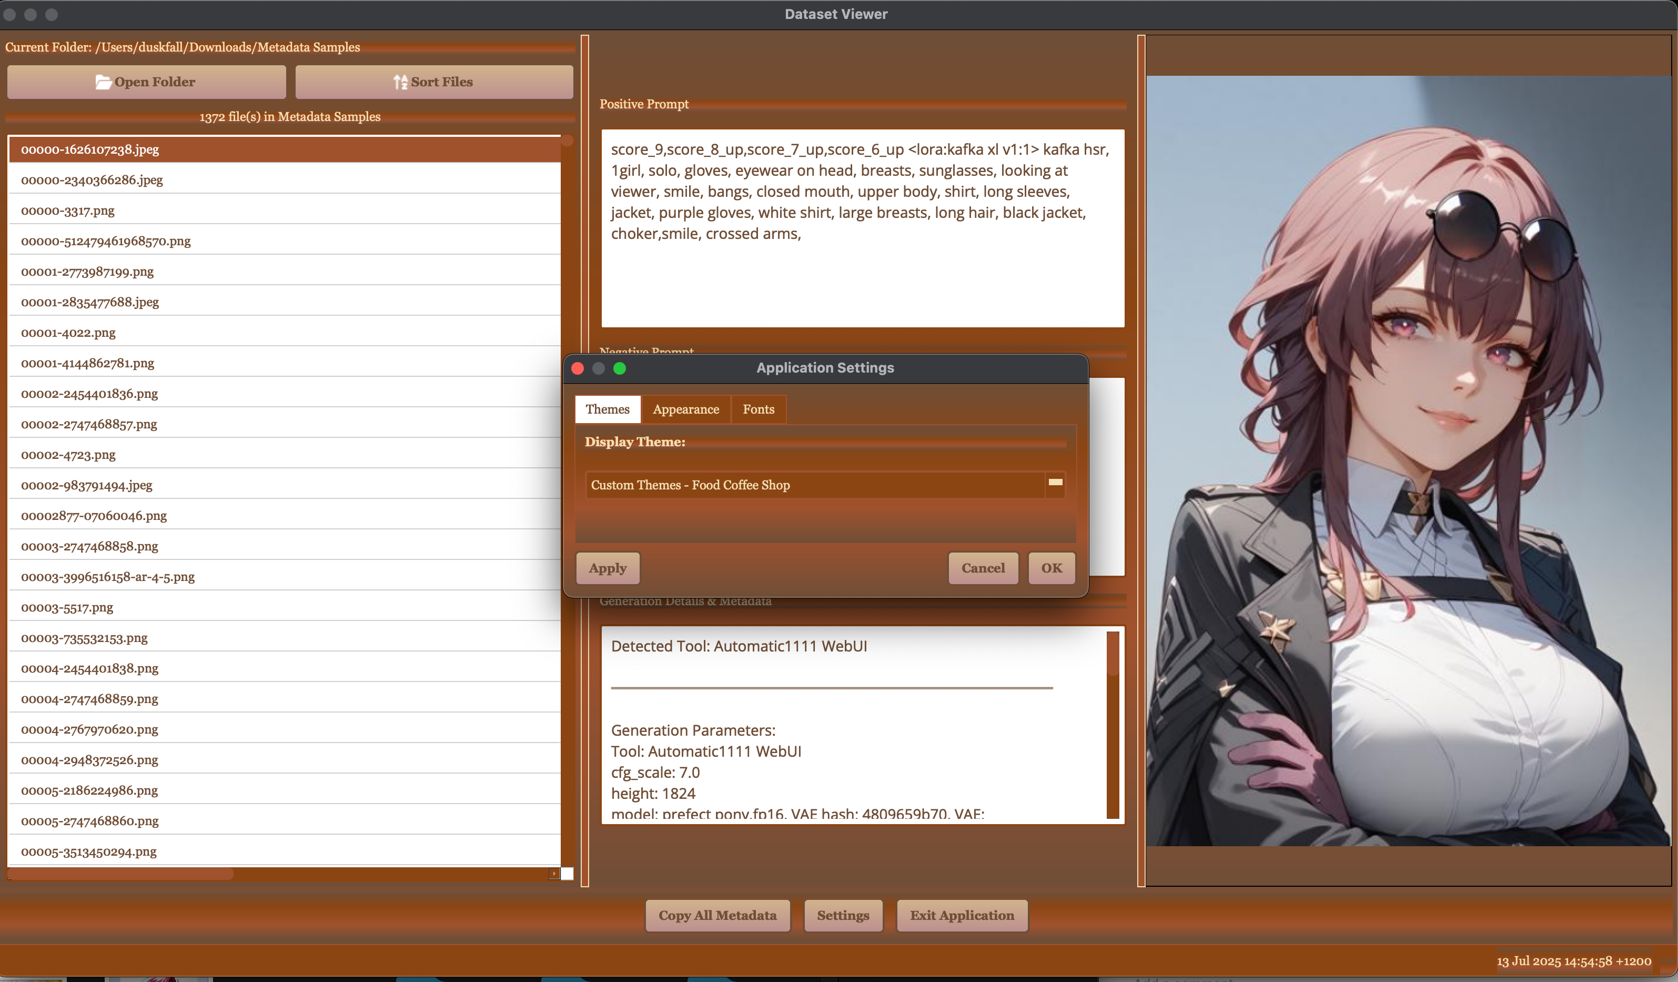Confirm settings with the OK button
The height and width of the screenshot is (982, 1678).
1051,568
